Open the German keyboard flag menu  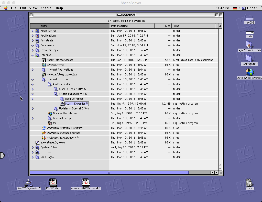[x=235, y=8]
